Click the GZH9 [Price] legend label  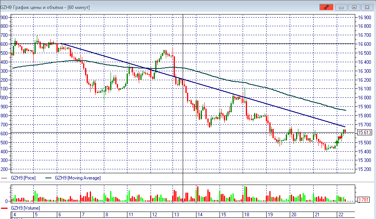pos(23,178)
